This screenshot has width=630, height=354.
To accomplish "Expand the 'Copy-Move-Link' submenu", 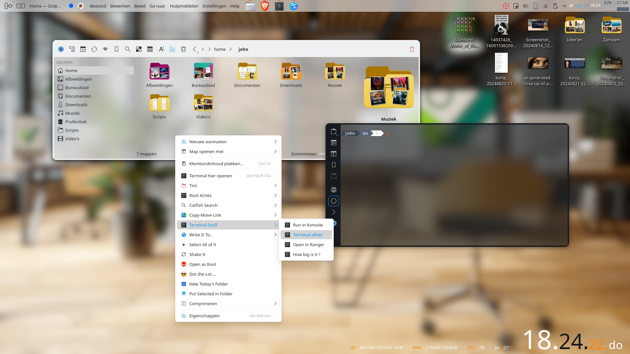I will tap(228, 215).
